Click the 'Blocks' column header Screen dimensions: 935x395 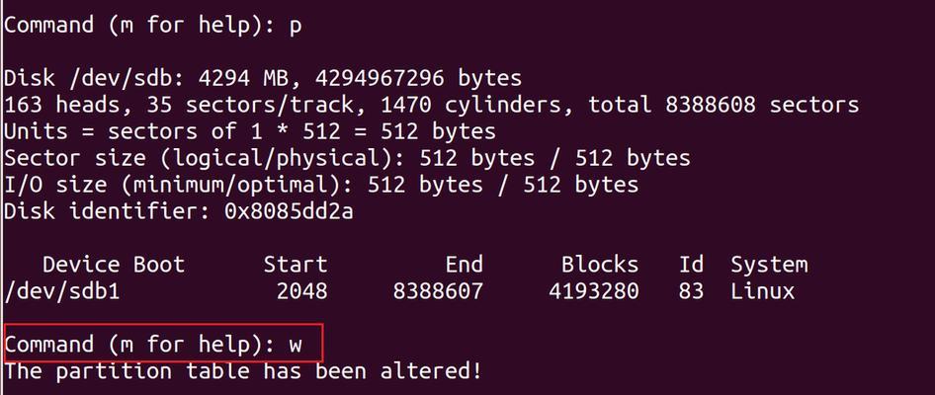(599, 264)
